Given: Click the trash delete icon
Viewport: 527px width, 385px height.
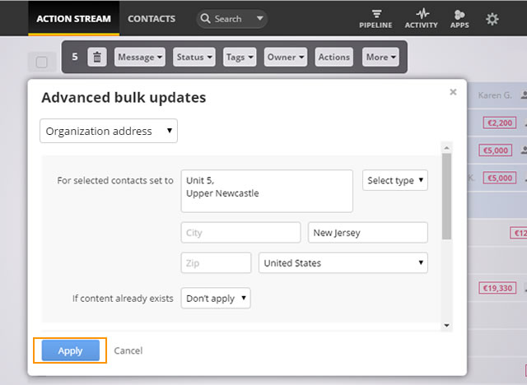Looking at the screenshot, I should [x=97, y=57].
